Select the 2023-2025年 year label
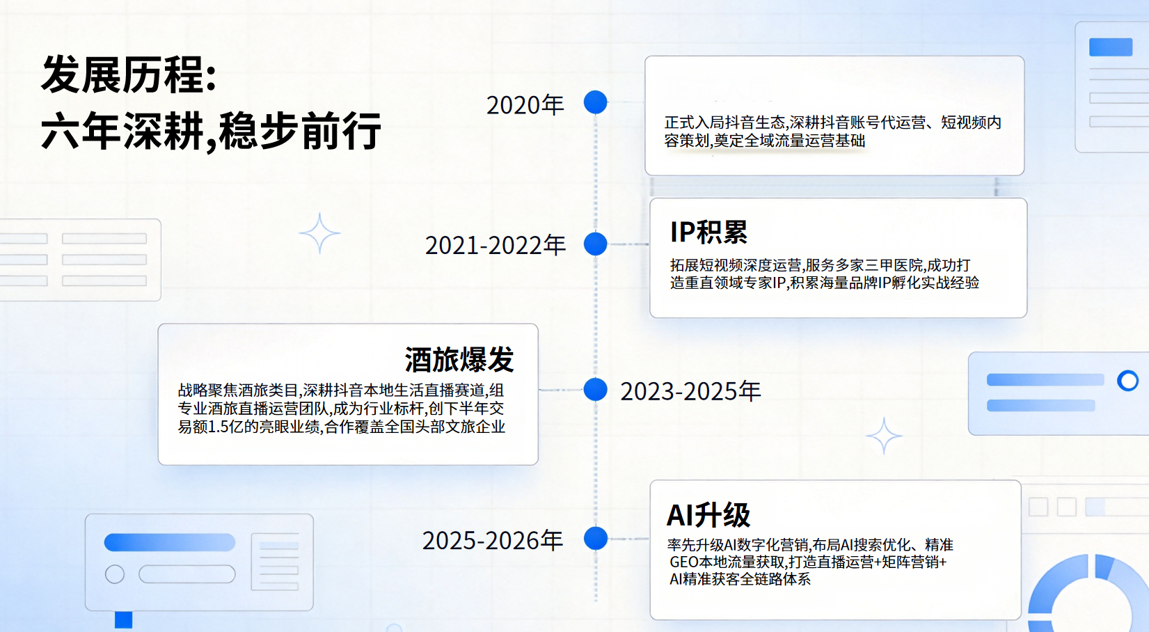Viewport: 1149px width, 632px height. [690, 391]
